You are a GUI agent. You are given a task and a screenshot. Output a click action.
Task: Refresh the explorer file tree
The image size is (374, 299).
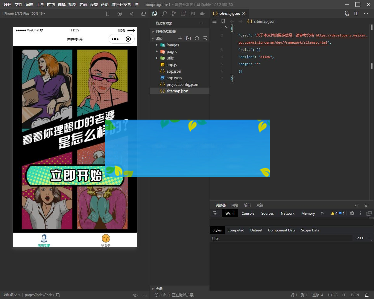pyautogui.click(x=197, y=38)
